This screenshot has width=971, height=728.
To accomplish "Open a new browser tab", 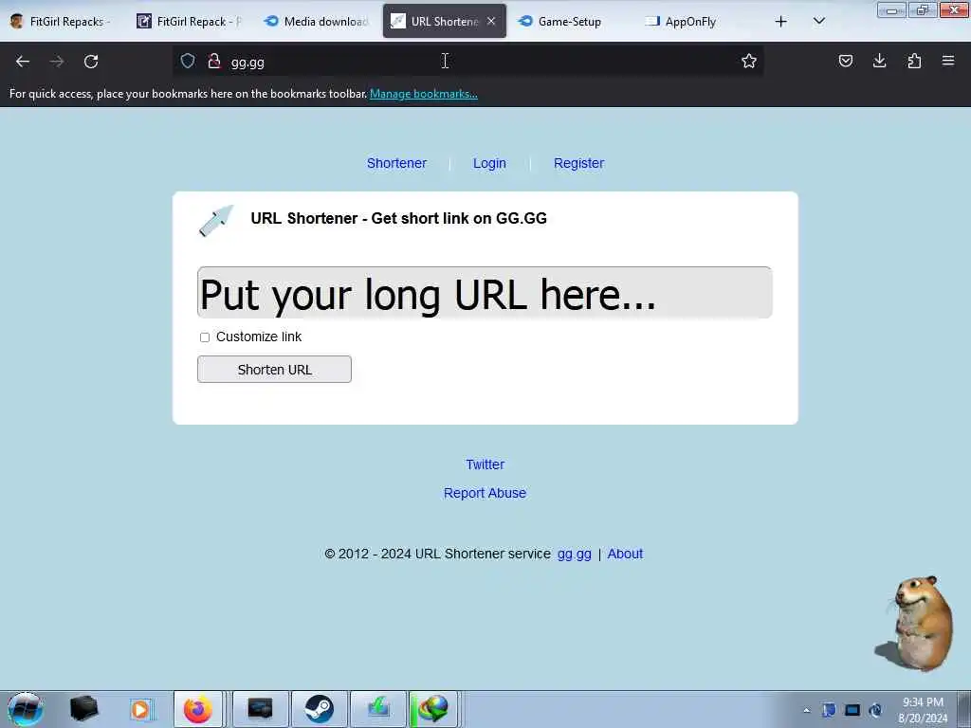I will (781, 22).
